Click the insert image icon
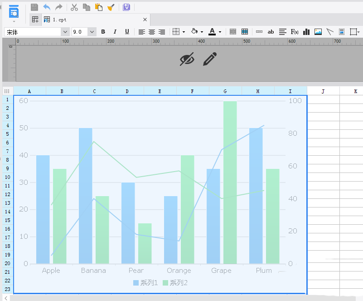 point(318,32)
